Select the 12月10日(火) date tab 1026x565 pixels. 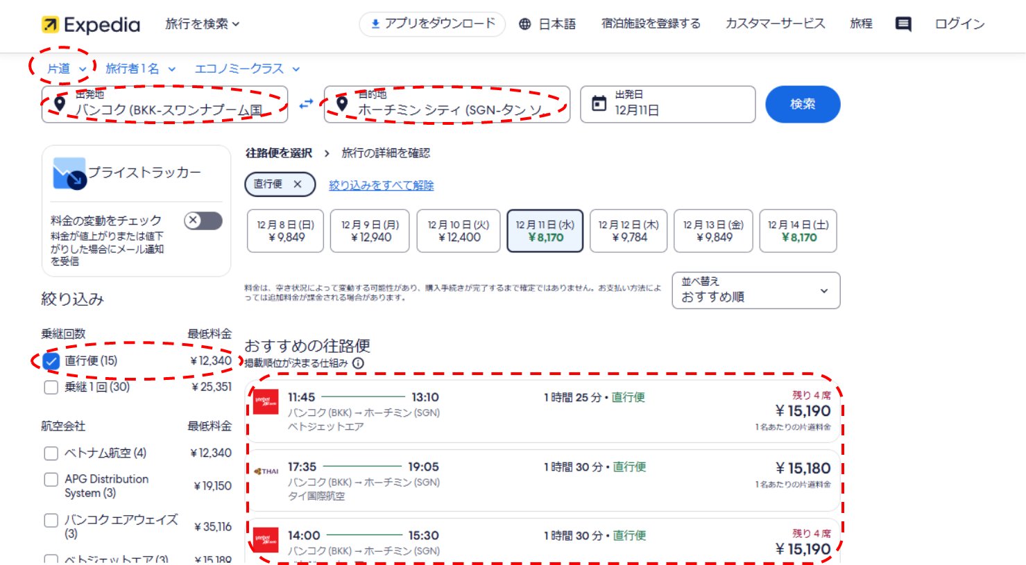coord(458,231)
